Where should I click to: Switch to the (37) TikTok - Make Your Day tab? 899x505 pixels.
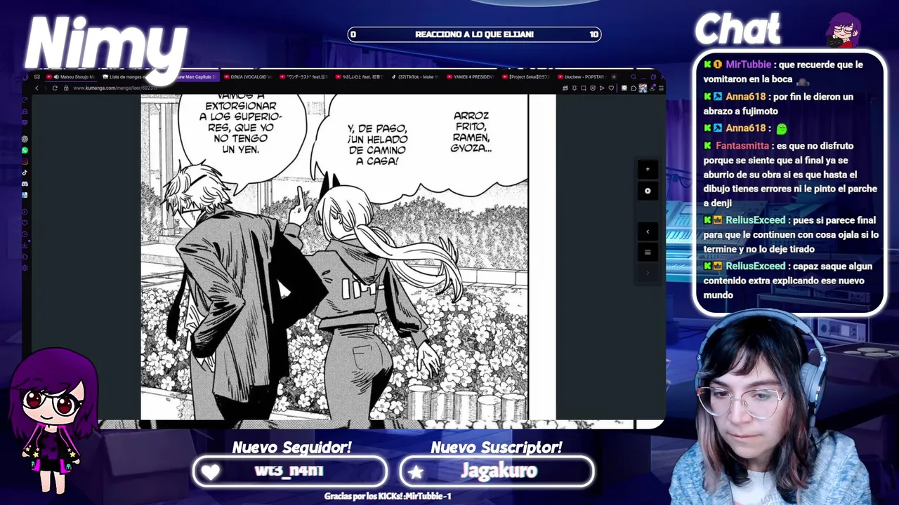[416, 76]
